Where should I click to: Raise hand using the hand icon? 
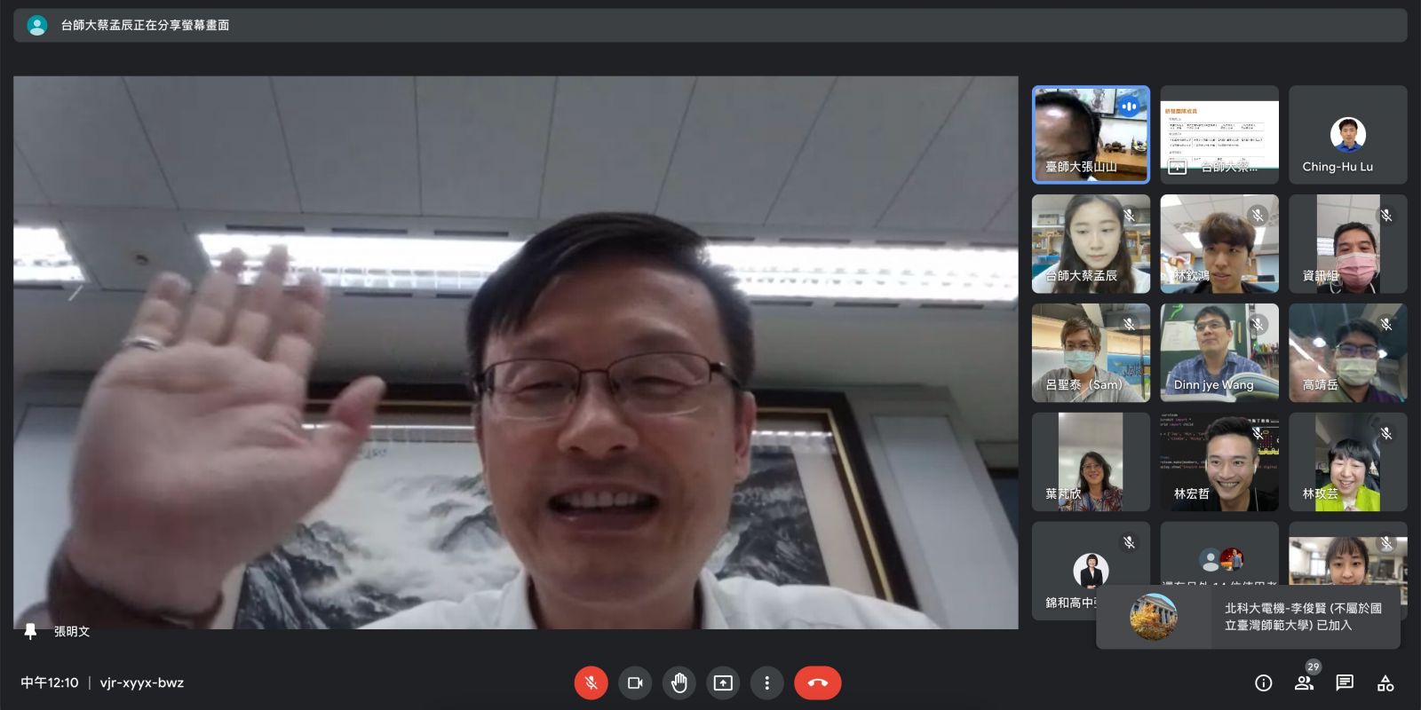[x=679, y=682]
